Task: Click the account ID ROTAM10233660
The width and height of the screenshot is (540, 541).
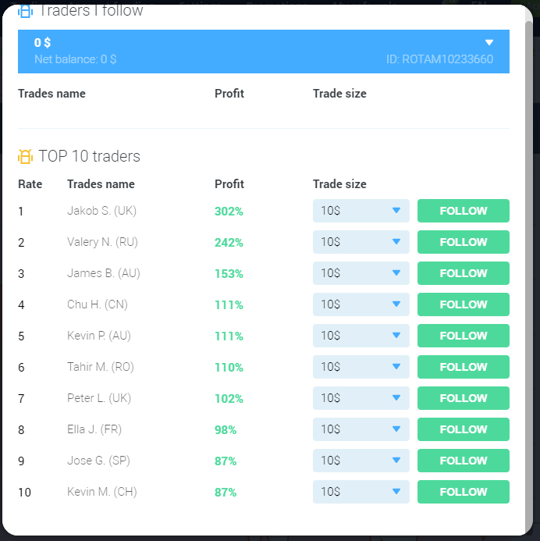Action: tap(439, 59)
